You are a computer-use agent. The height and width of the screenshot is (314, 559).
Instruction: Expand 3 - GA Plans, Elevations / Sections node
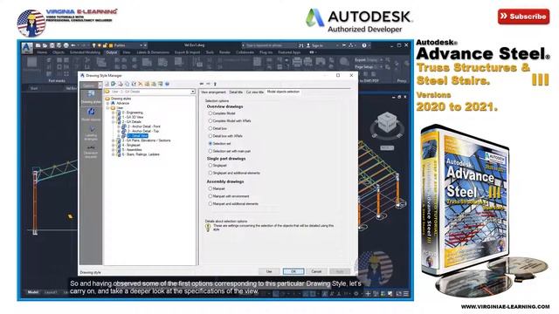click(x=114, y=140)
